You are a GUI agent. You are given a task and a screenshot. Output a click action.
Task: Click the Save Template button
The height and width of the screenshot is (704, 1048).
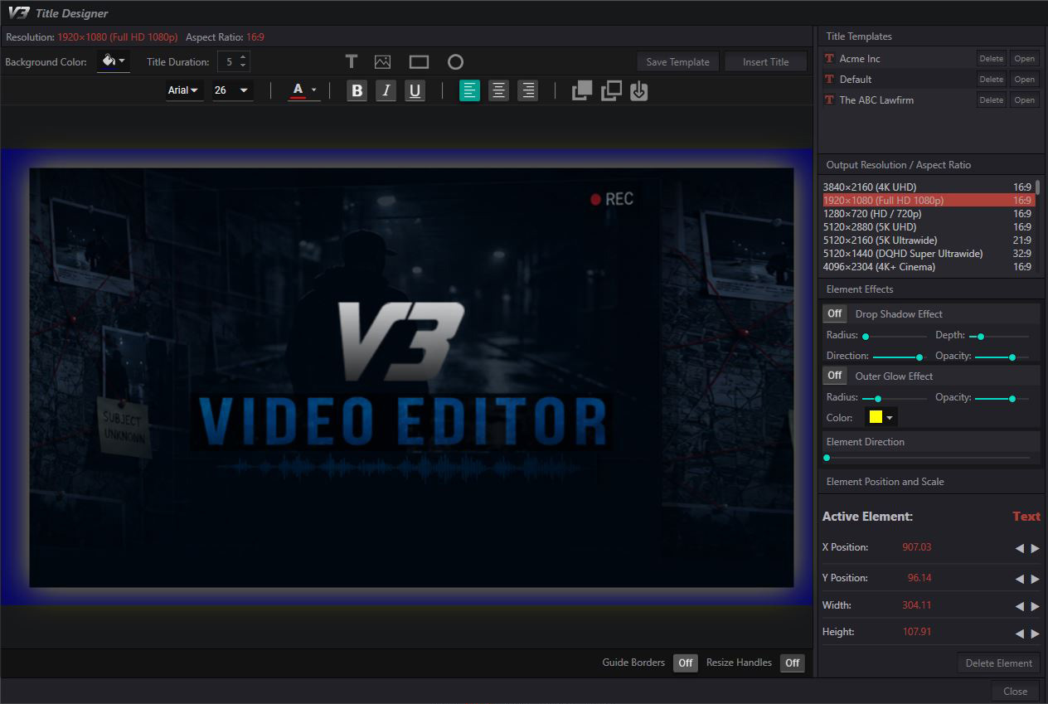677,62
